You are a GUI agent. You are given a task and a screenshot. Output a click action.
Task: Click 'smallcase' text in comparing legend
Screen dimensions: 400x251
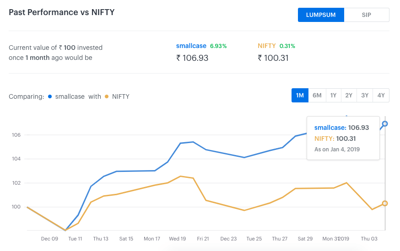(70, 96)
